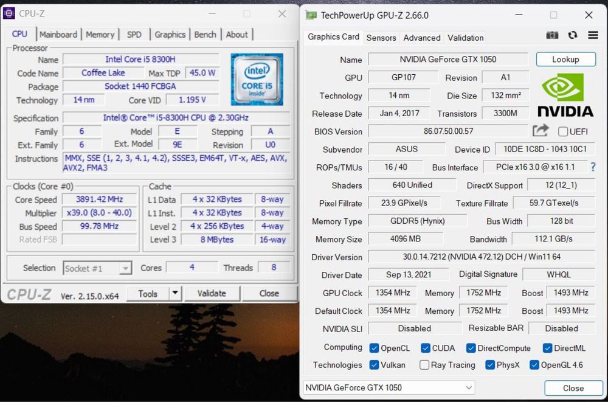Click the Release Date value Jan 4, 2017

[399, 113]
